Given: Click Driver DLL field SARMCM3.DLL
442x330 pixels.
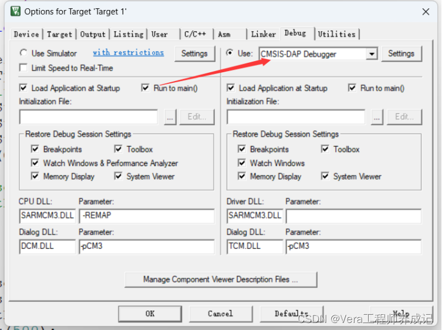Looking at the screenshot, I should pos(255,215).
